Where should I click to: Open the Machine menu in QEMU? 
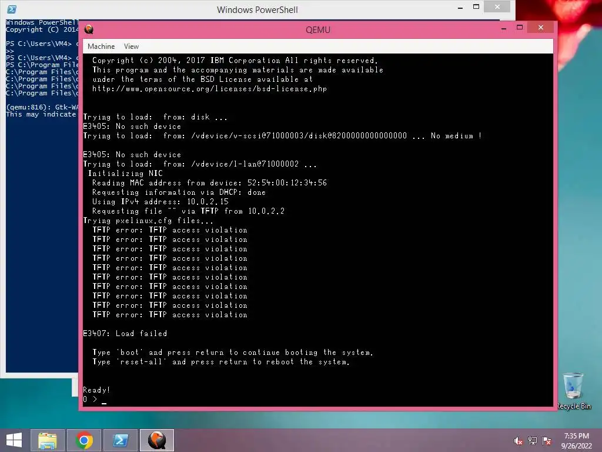click(101, 46)
